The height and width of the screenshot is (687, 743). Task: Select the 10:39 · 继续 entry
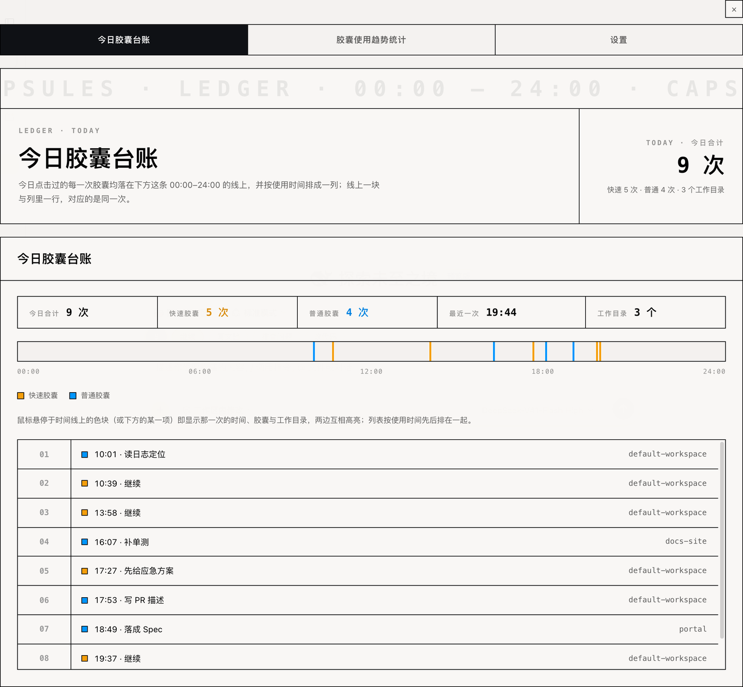(368, 484)
